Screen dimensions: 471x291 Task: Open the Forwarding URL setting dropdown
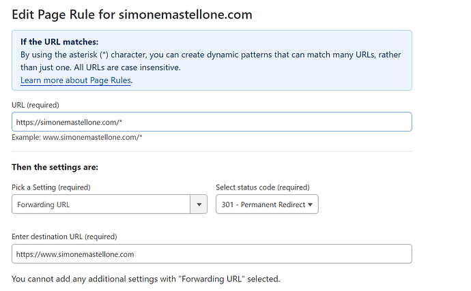(x=109, y=204)
